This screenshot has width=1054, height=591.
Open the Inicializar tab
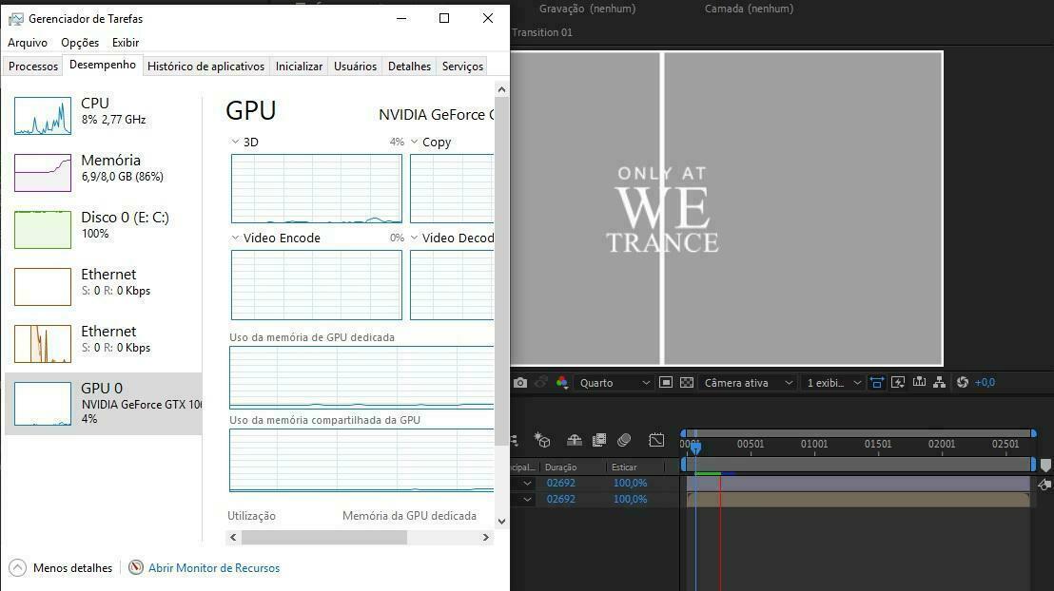[299, 67]
